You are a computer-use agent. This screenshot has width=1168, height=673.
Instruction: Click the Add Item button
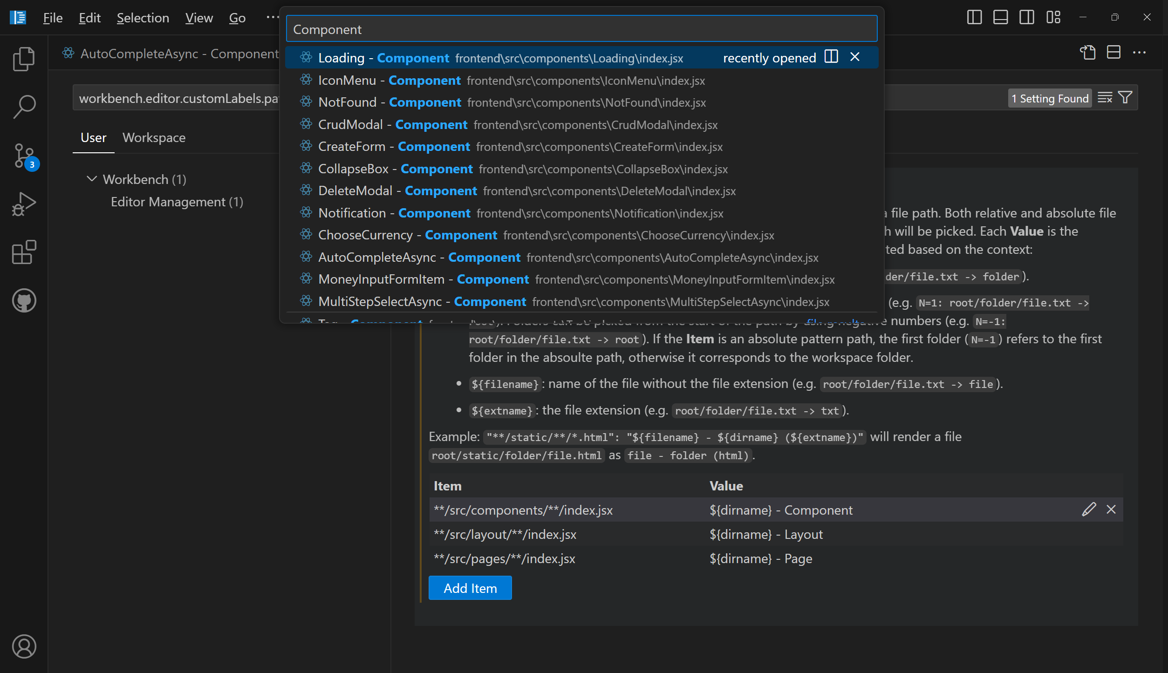tap(470, 588)
